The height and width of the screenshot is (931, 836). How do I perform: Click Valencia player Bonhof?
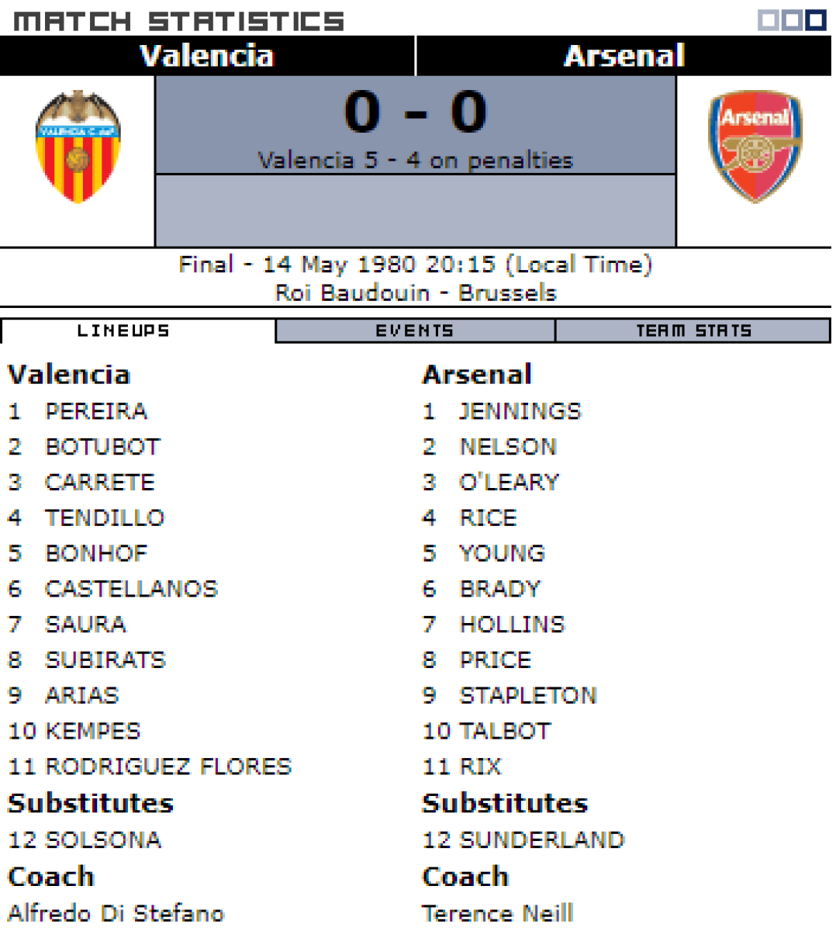(x=96, y=553)
